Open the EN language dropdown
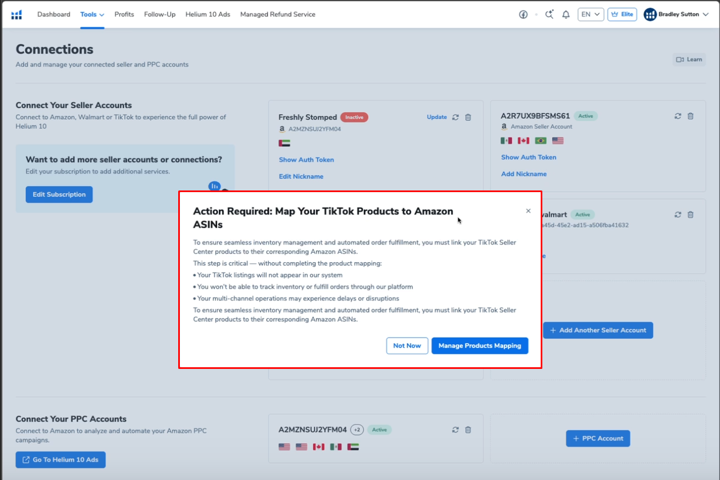Viewport: 720px width, 480px height. [590, 15]
